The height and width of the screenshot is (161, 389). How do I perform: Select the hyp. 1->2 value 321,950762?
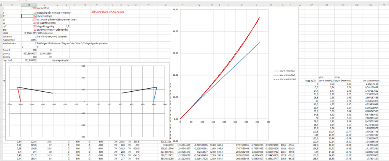(x=29, y=60)
